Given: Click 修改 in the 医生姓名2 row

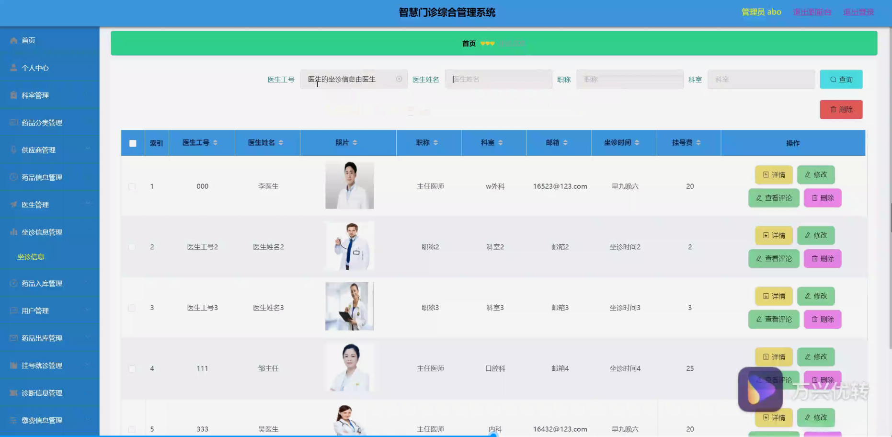Looking at the screenshot, I should (816, 236).
